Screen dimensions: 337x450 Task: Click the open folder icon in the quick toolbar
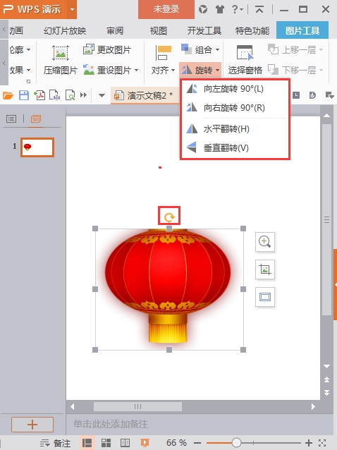8,95
